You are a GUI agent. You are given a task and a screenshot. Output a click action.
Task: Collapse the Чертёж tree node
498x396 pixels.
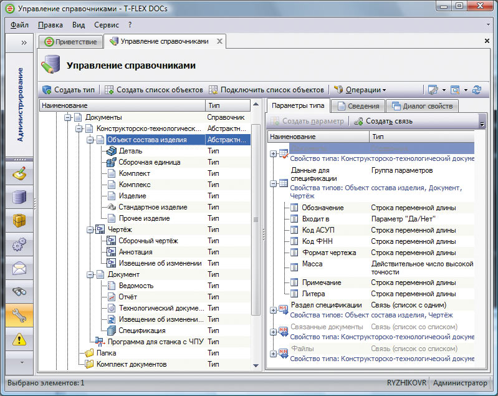90,229
